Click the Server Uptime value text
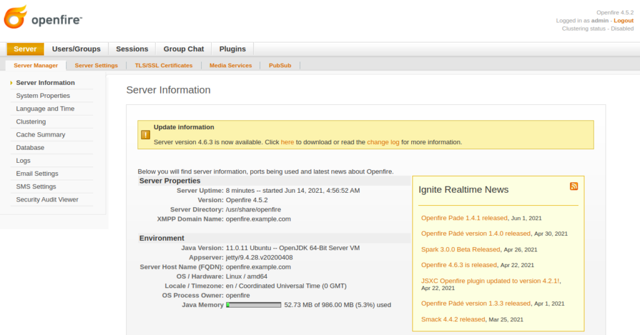The height and width of the screenshot is (335, 640). (292, 190)
